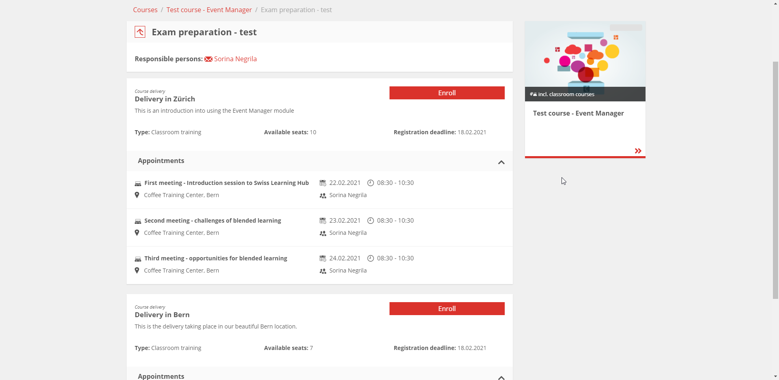Click the scrollbar down arrow
Viewport: 779px width, 380px height.
tap(775, 376)
